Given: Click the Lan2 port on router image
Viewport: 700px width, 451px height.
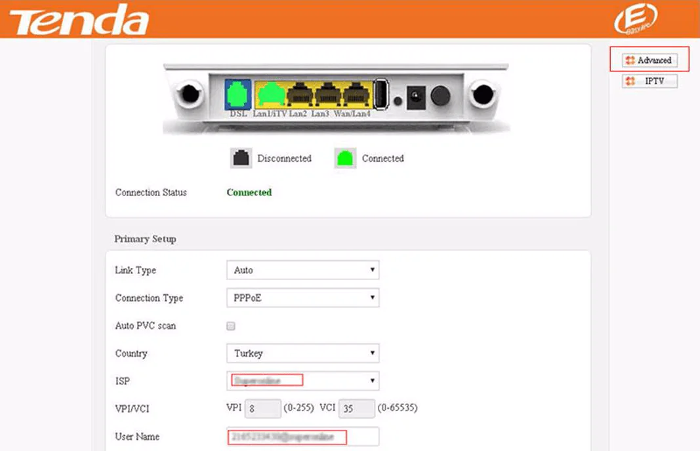Looking at the screenshot, I should click(x=300, y=94).
